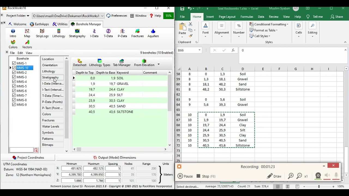Open Excel Font group
Image resolution: width=349 pixels, height=196 pixels.
206,30
